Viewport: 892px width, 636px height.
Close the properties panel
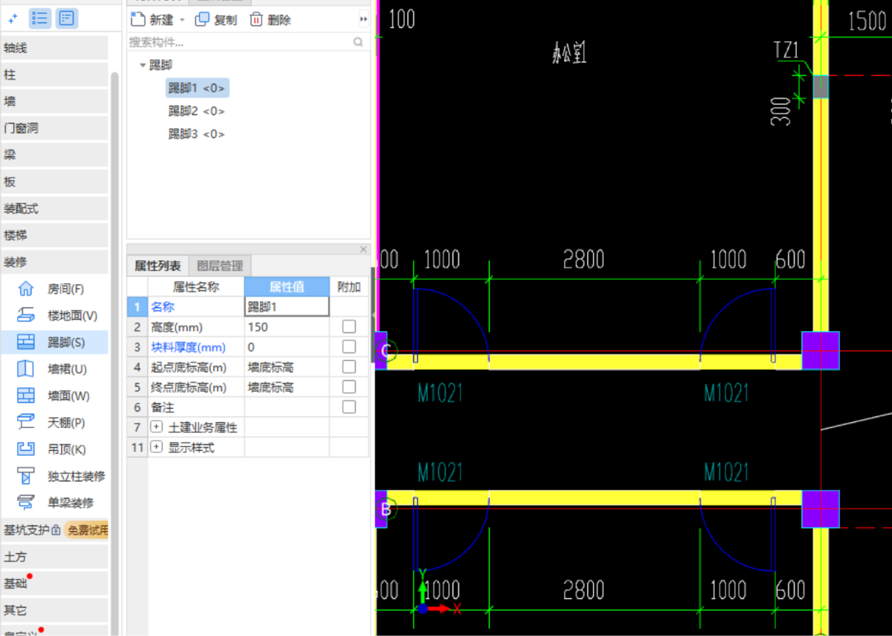tap(363, 249)
